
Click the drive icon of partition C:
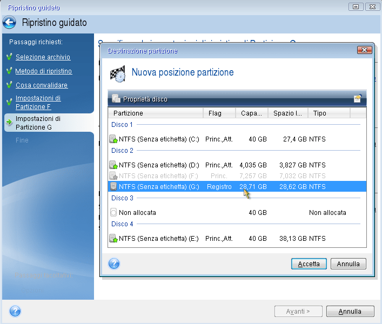113,139
